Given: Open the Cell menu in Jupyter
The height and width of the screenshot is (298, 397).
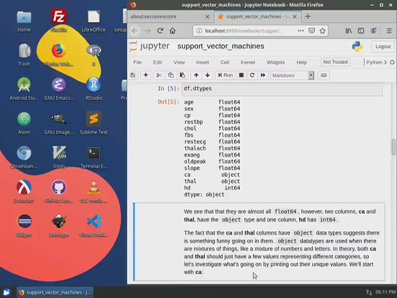Looking at the screenshot, I should click(225, 62).
